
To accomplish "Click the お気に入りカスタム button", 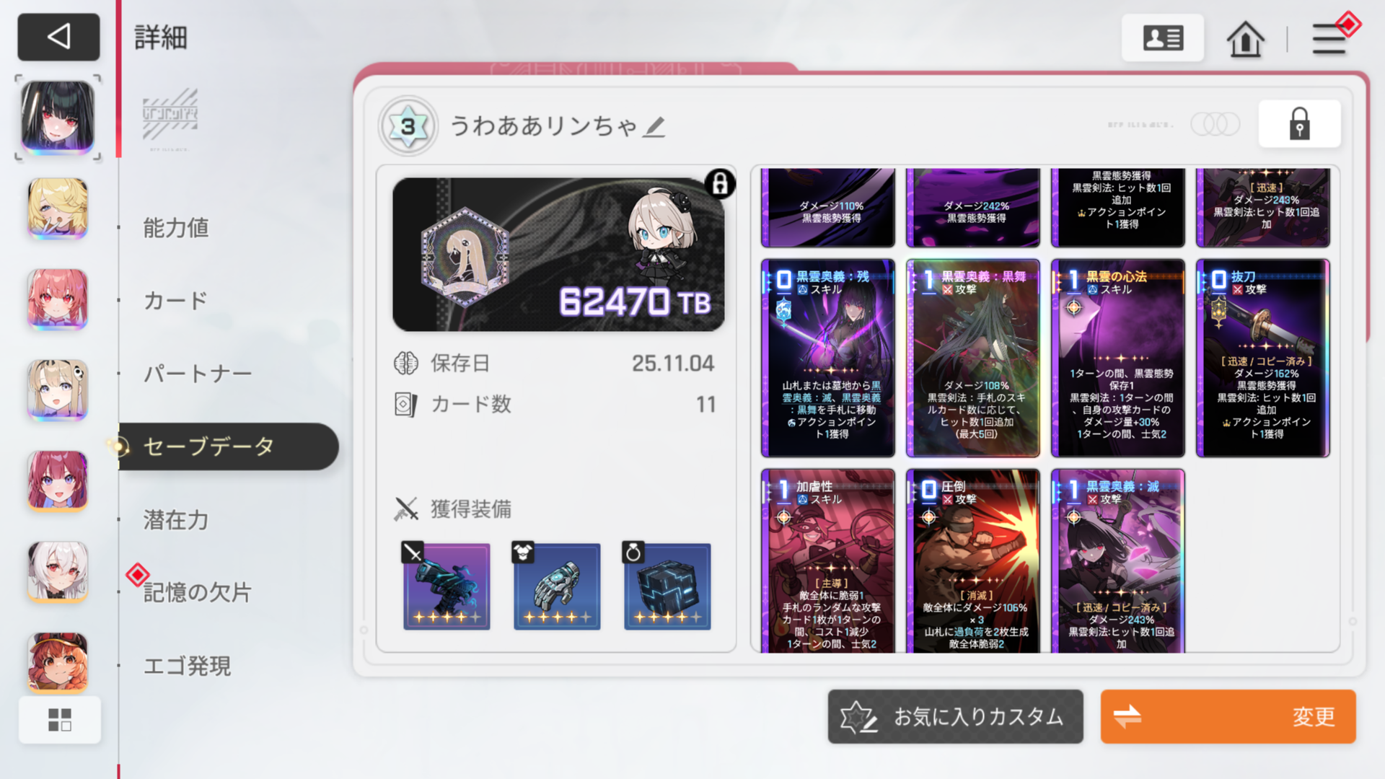I will click(955, 716).
